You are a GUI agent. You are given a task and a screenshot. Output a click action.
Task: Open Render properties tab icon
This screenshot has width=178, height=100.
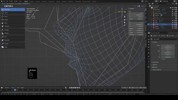[x=149, y=39]
